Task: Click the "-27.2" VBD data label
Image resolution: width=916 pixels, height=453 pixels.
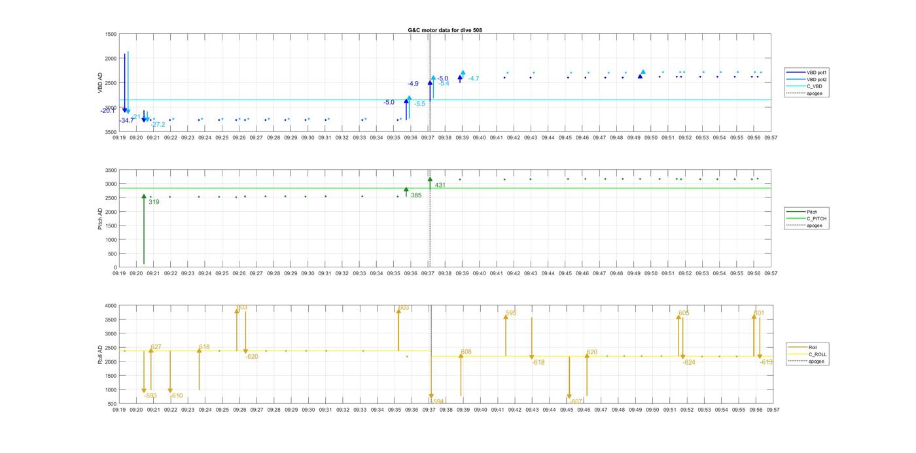Action: tap(158, 124)
